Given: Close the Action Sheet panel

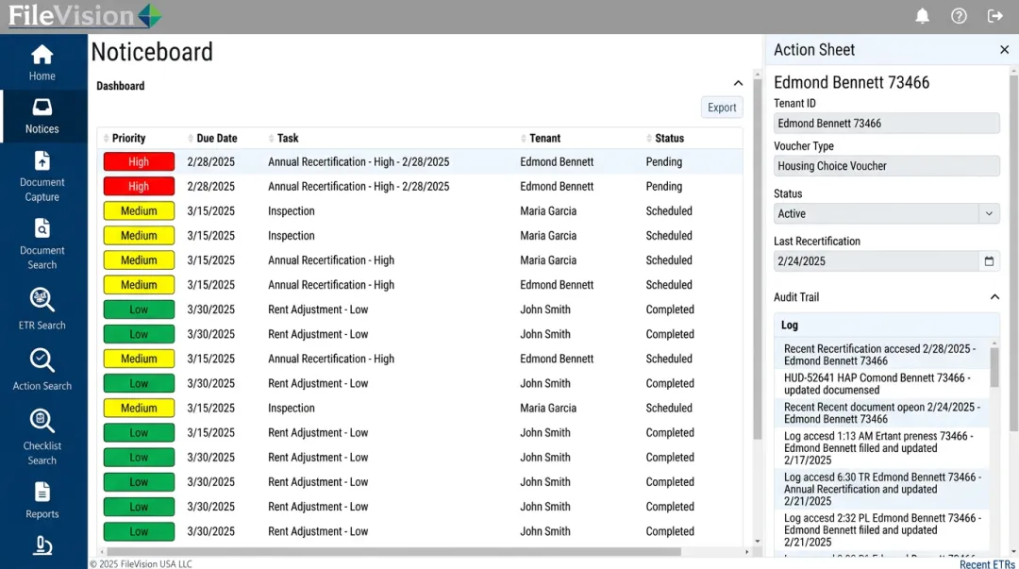Looking at the screenshot, I should [1004, 49].
